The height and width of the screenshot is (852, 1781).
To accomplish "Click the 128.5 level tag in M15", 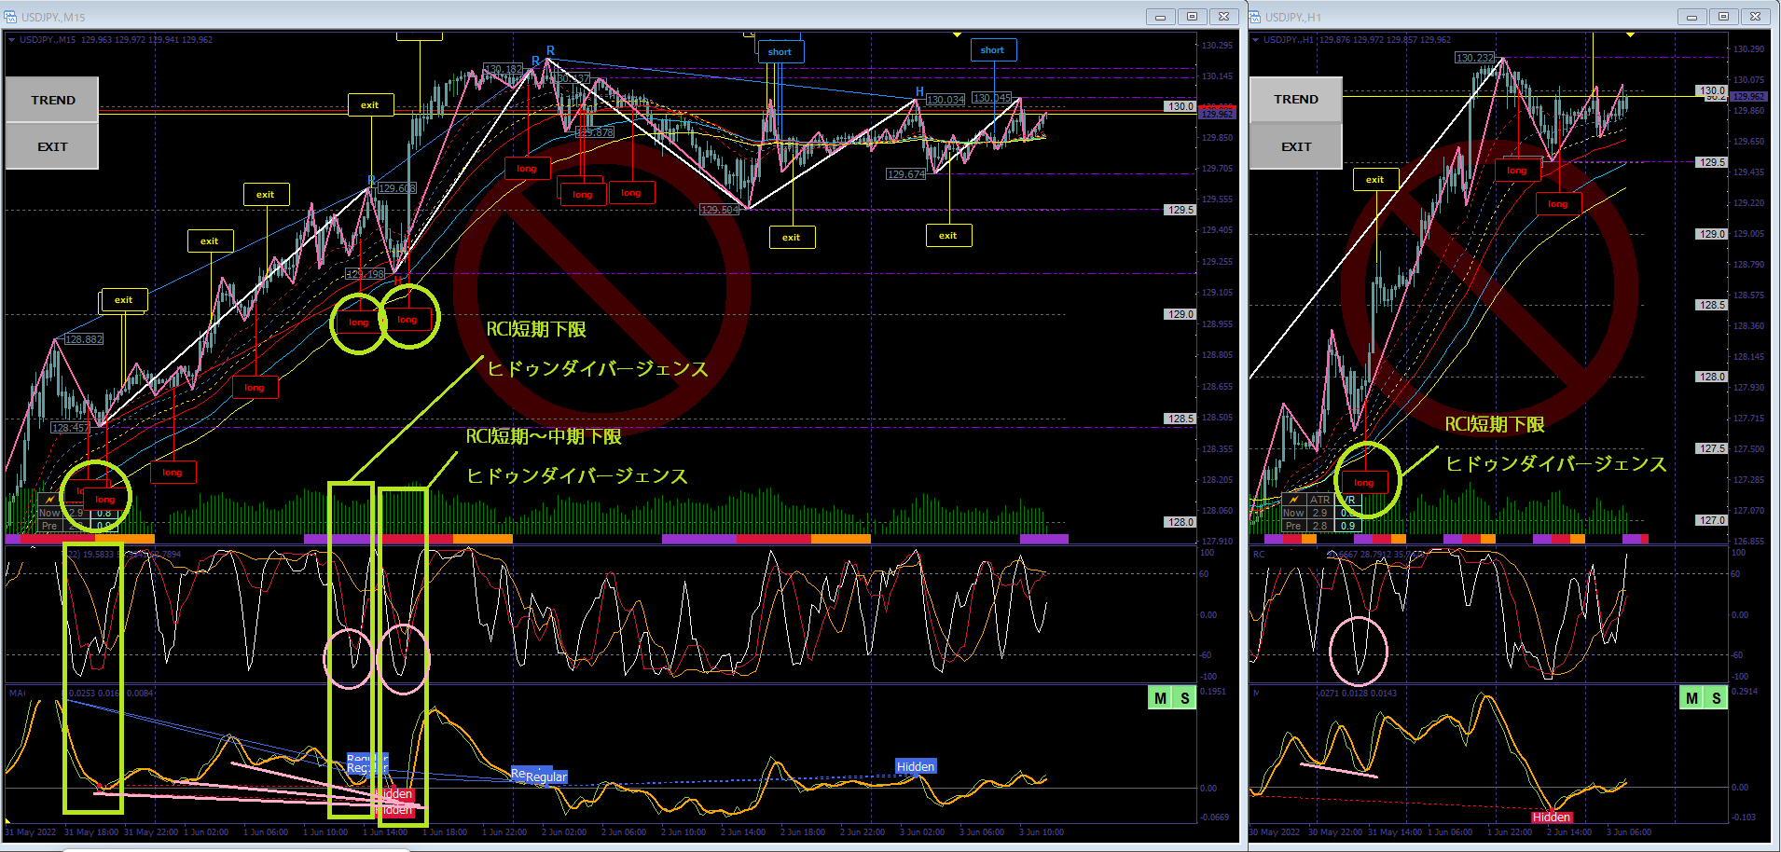I will [x=1180, y=419].
